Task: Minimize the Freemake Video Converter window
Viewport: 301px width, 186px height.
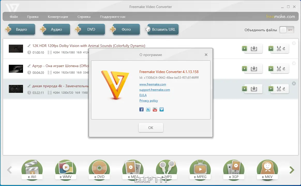Action: [282, 7]
